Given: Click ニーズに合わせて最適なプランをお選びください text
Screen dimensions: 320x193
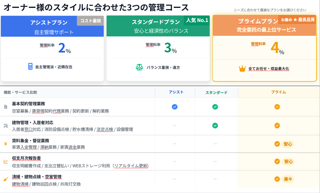Looking at the screenshot, I should [x=270, y=10].
